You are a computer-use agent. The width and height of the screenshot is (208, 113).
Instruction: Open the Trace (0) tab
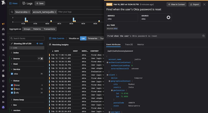pyautogui.click(x=129, y=44)
